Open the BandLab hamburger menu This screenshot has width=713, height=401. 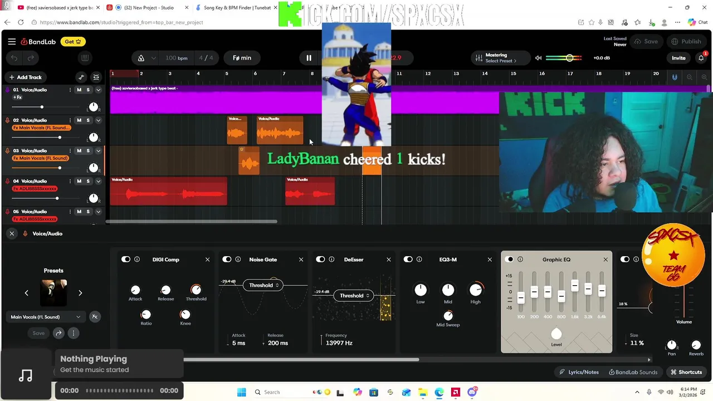point(12,42)
